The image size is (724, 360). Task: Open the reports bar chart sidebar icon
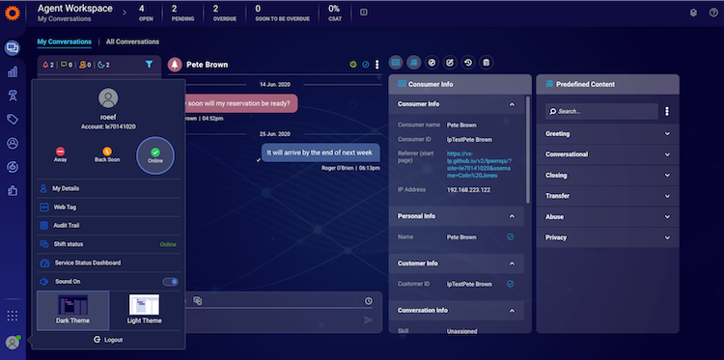point(13,71)
